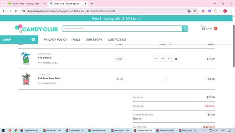Close the Verify Codes tab

pyautogui.click(x=44, y=4)
